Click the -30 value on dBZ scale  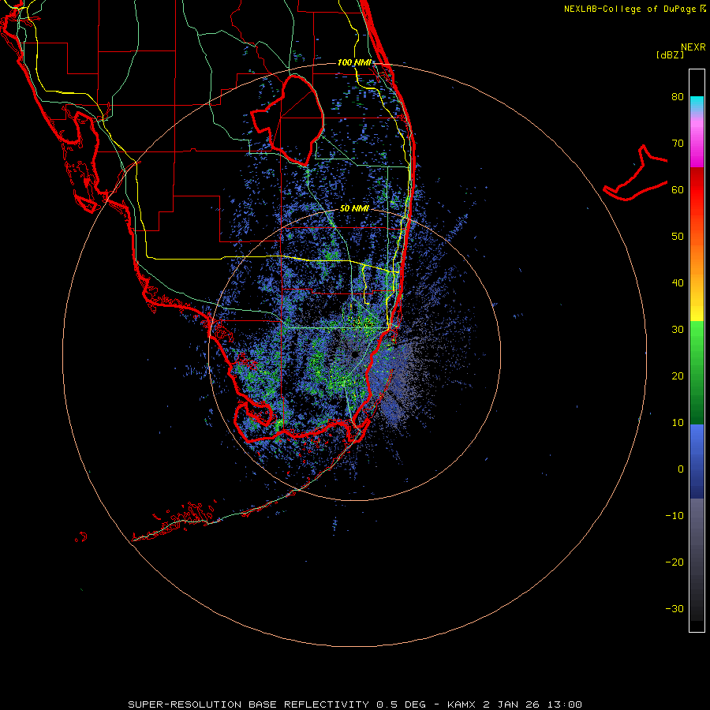(674, 608)
